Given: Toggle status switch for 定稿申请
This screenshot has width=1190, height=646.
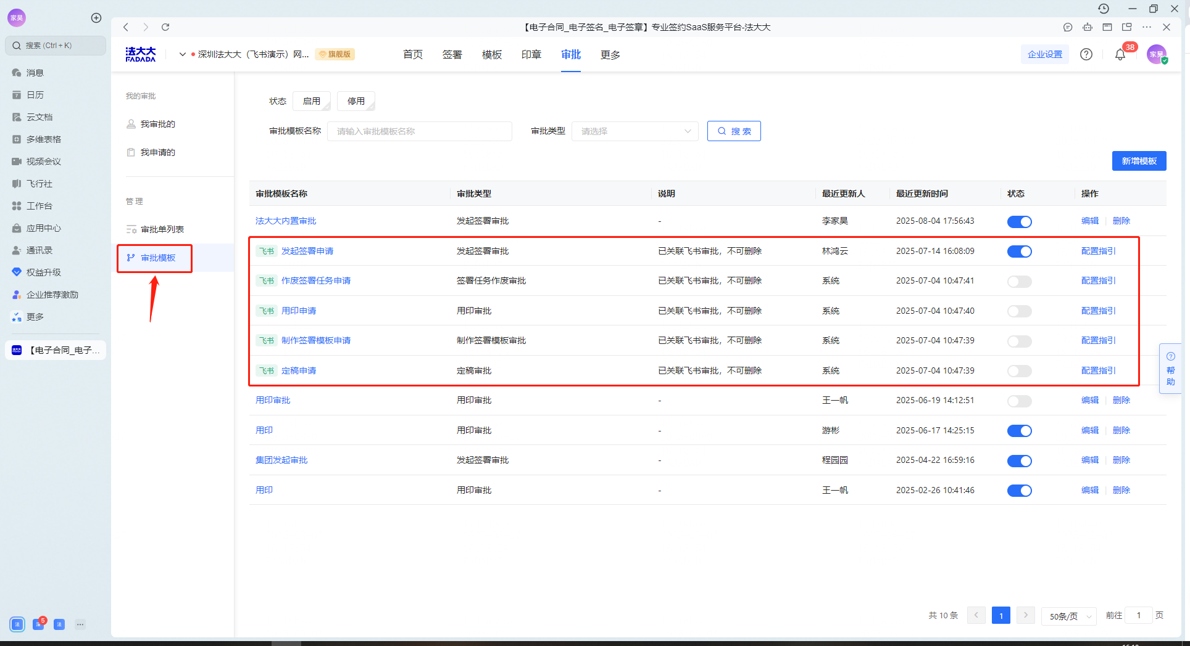Looking at the screenshot, I should point(1020,371).
